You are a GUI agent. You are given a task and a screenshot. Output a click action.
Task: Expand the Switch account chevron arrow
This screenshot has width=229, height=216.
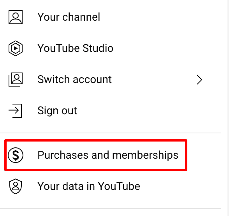[x=199, y=80]
